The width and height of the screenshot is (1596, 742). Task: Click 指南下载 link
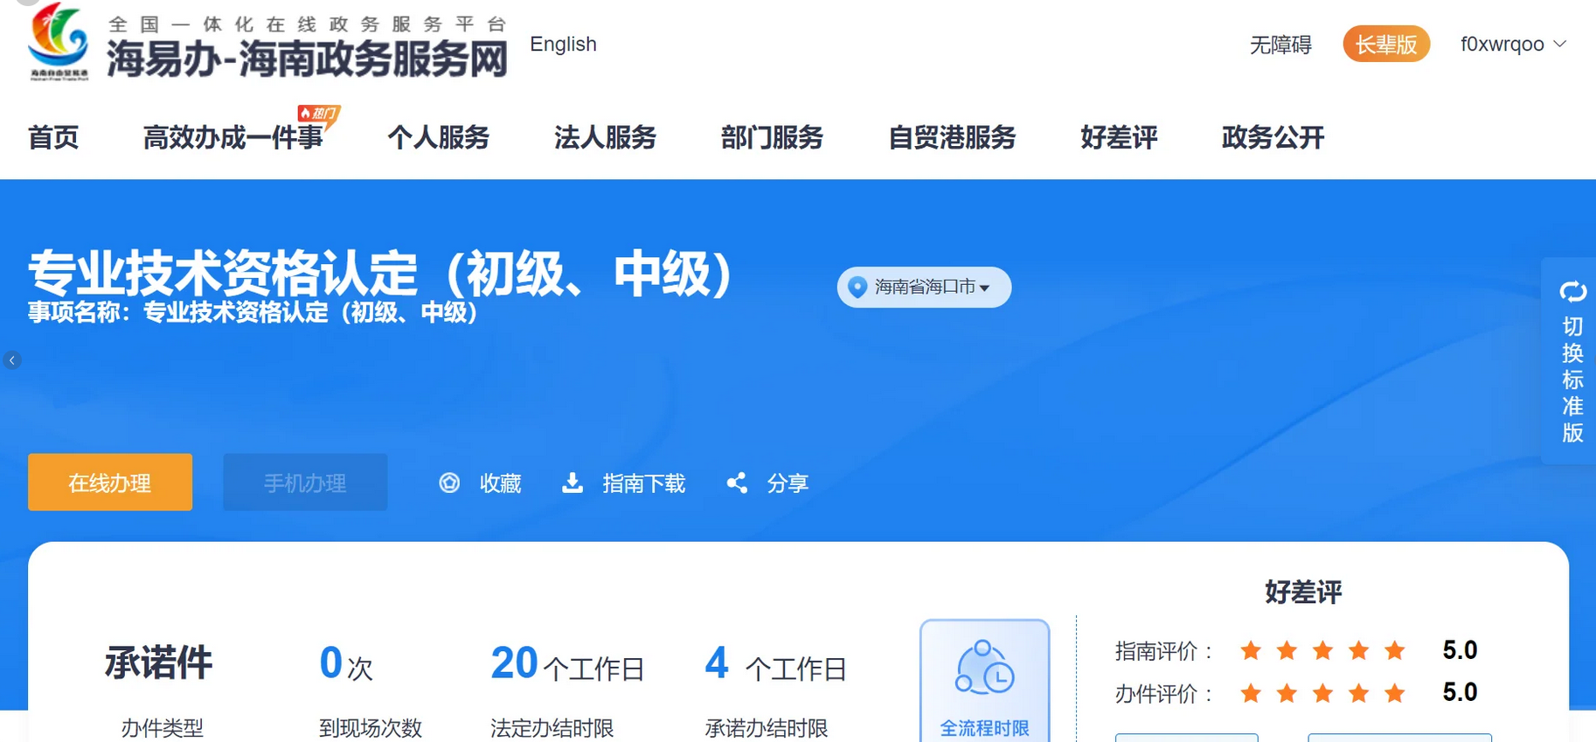click(x=643, y=483)
